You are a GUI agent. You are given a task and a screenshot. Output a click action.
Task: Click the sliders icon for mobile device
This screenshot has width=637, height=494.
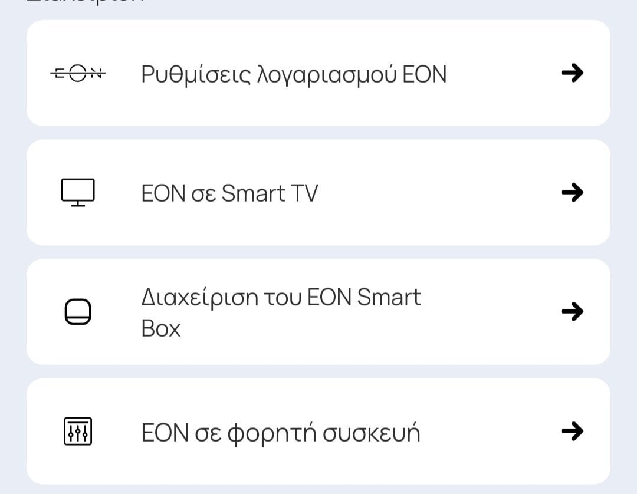click(x=78, y=431)
